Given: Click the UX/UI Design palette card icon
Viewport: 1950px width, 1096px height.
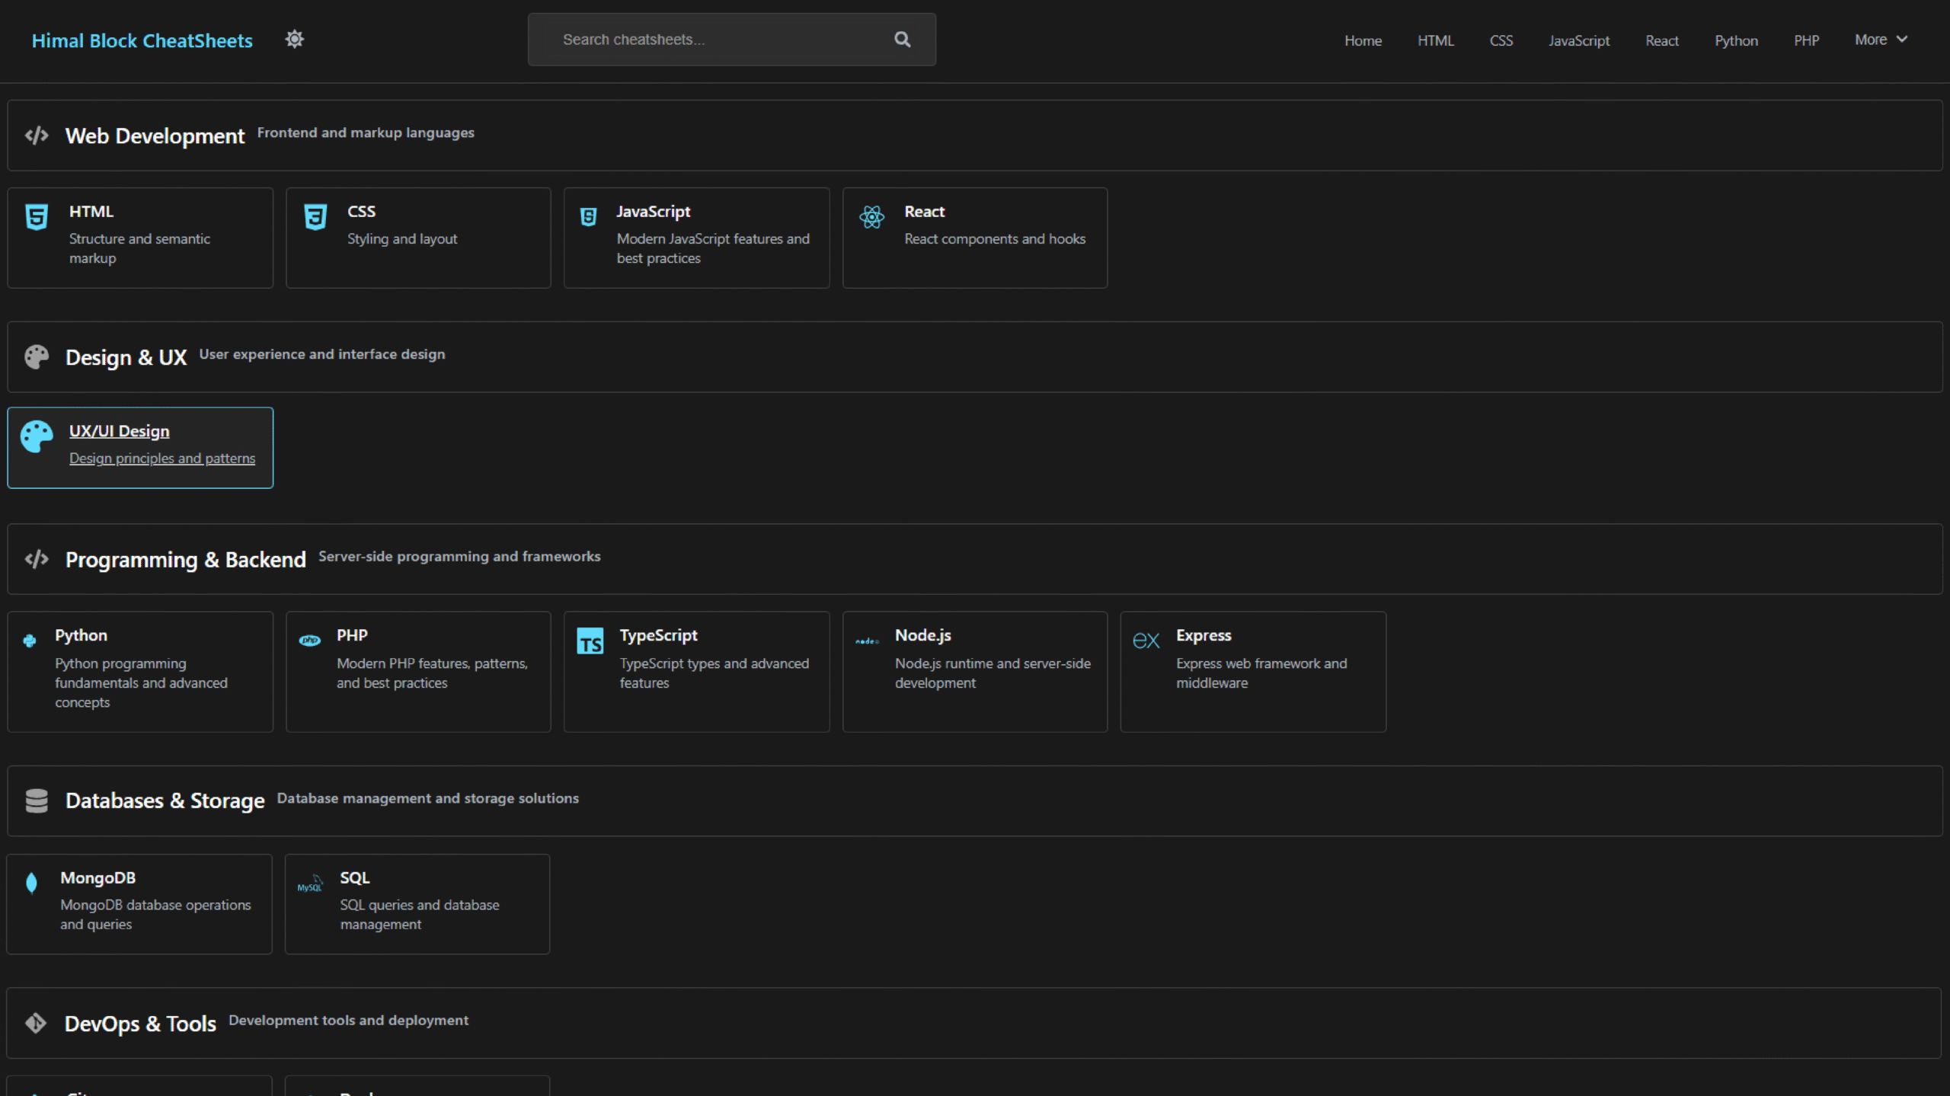Looking at the screenshot, I should [x=37, y=436].
